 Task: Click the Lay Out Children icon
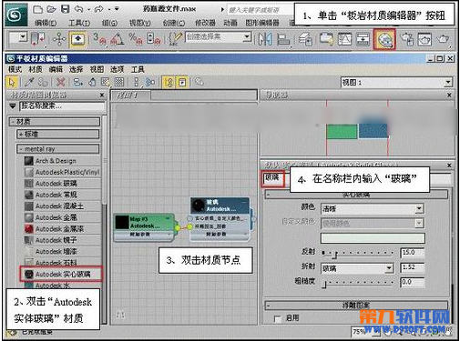coord(150,82)
